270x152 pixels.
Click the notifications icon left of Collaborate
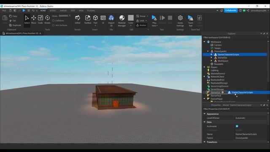(x=221, y=11)
